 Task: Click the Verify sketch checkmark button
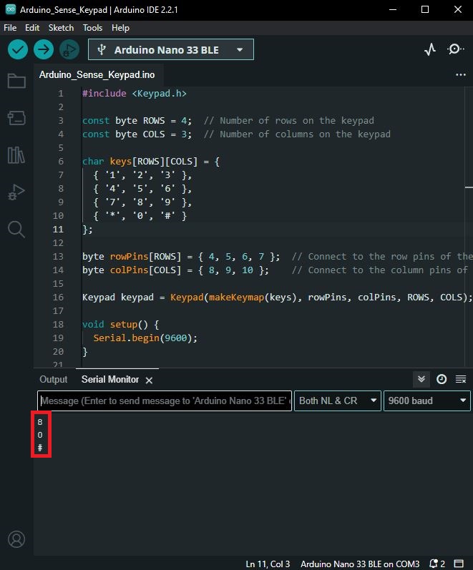click(18, 49)
